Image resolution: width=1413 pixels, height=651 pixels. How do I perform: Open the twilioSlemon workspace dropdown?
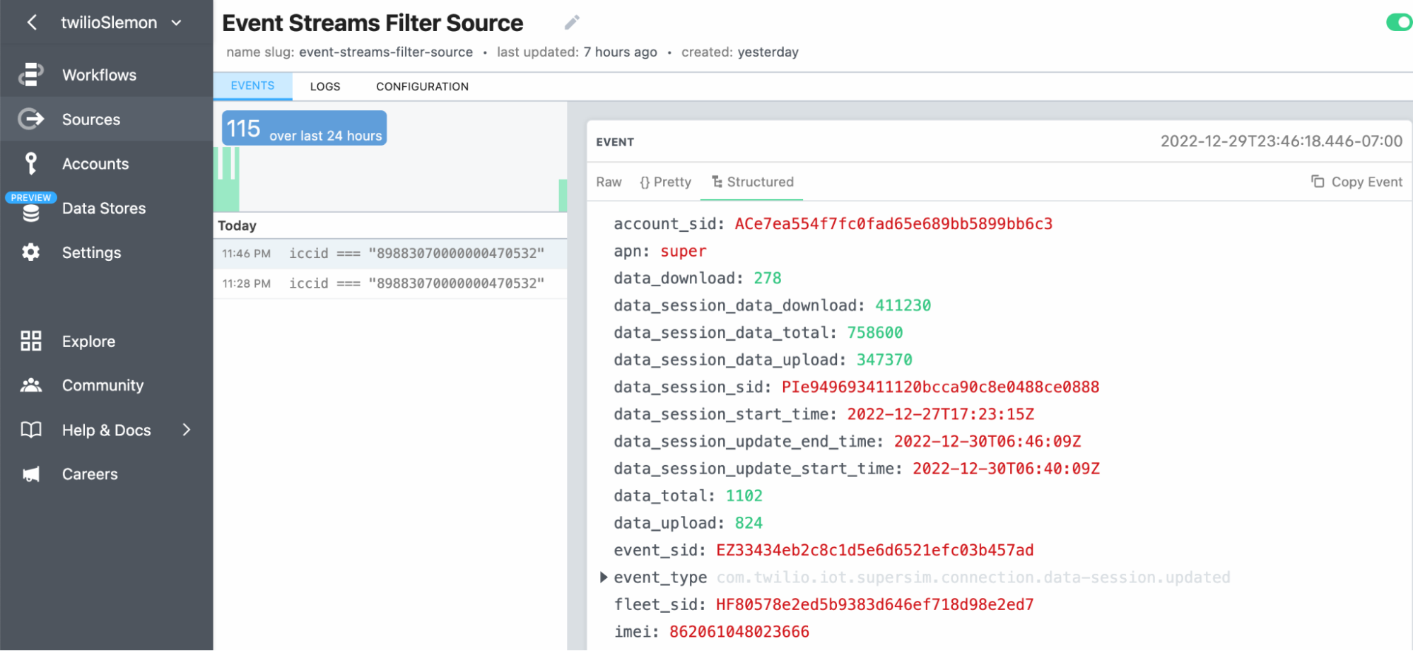tap(121, 23)
